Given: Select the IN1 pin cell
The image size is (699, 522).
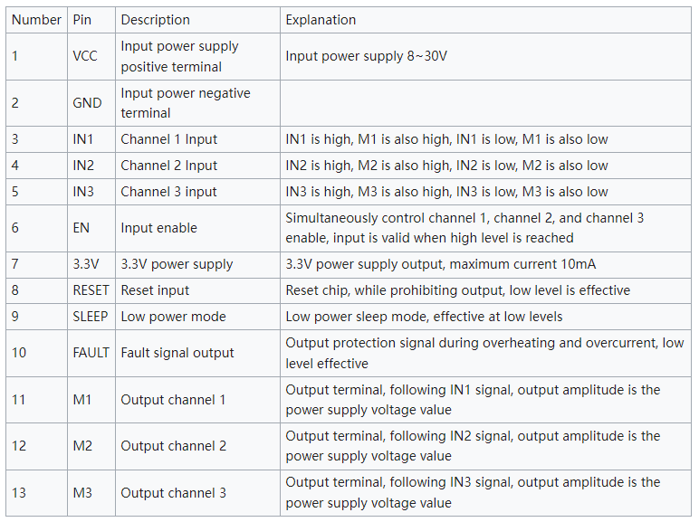Looking at the screenshot, I should click(x=91, y=139).
